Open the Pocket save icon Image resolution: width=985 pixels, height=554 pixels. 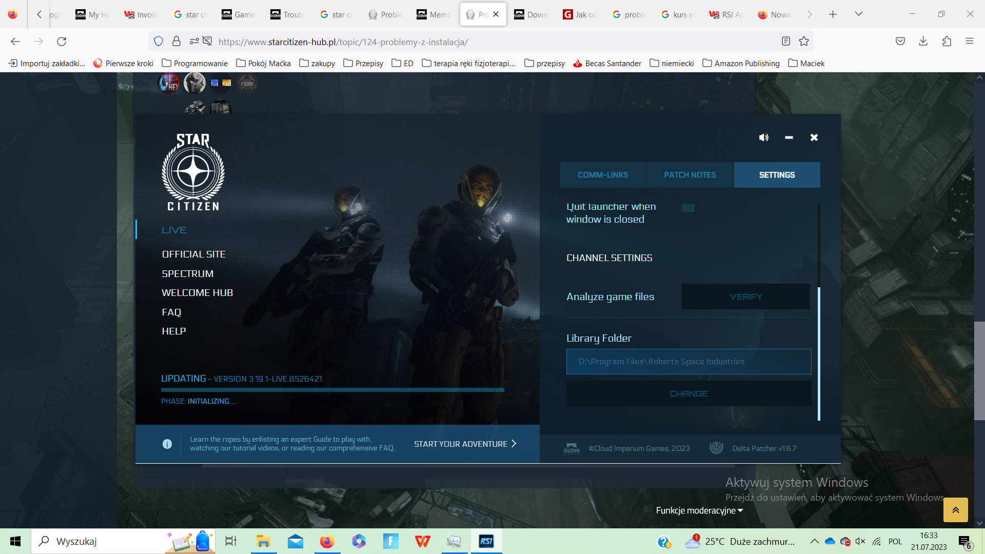point(900,41)
